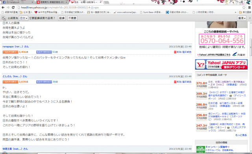
Task: Open the www.welcome2jap... bookmark
Action: point(125,12)
